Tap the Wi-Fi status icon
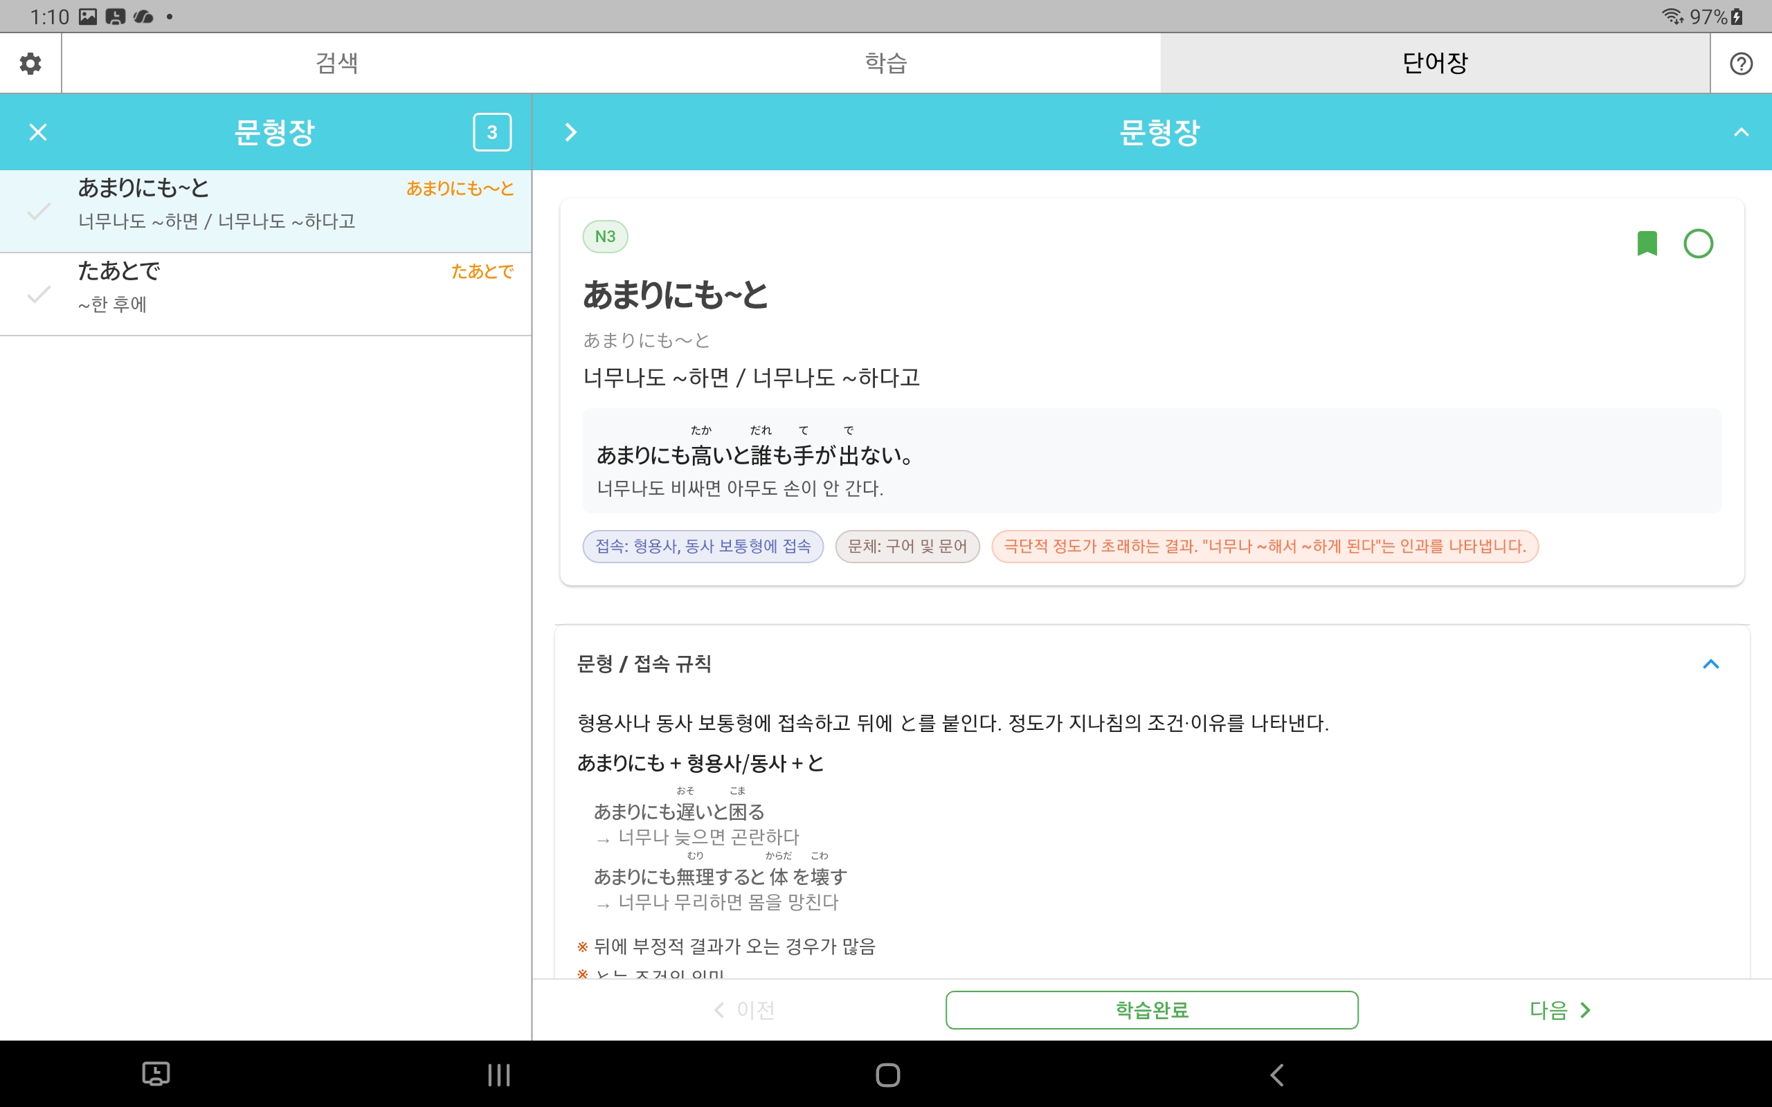Screen dimensions: 1772x1107 (x=1672, y=16)
